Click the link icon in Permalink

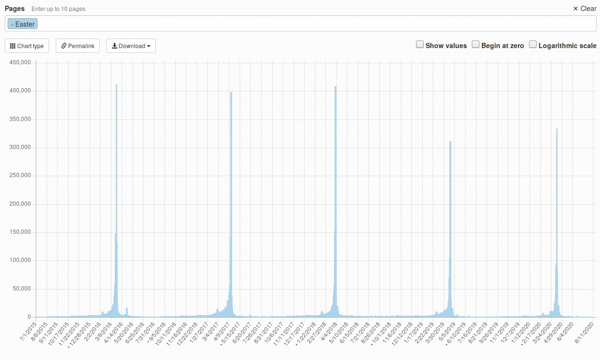pos(64,46)
